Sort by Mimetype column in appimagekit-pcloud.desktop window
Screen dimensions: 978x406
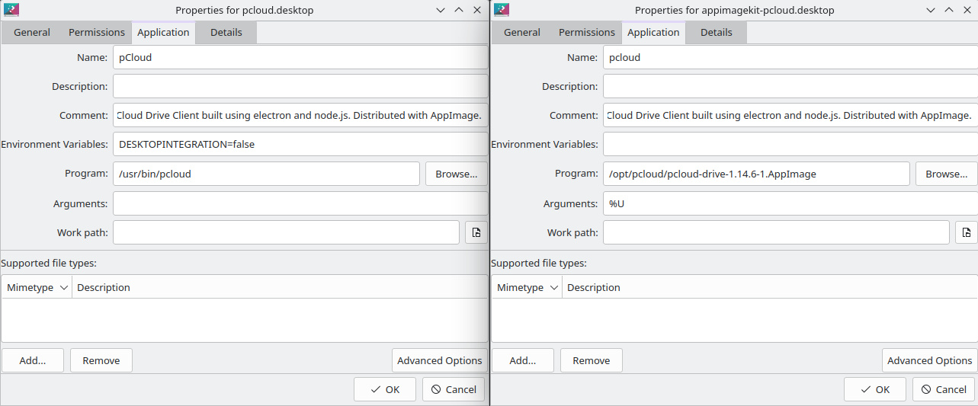[527, 287]
